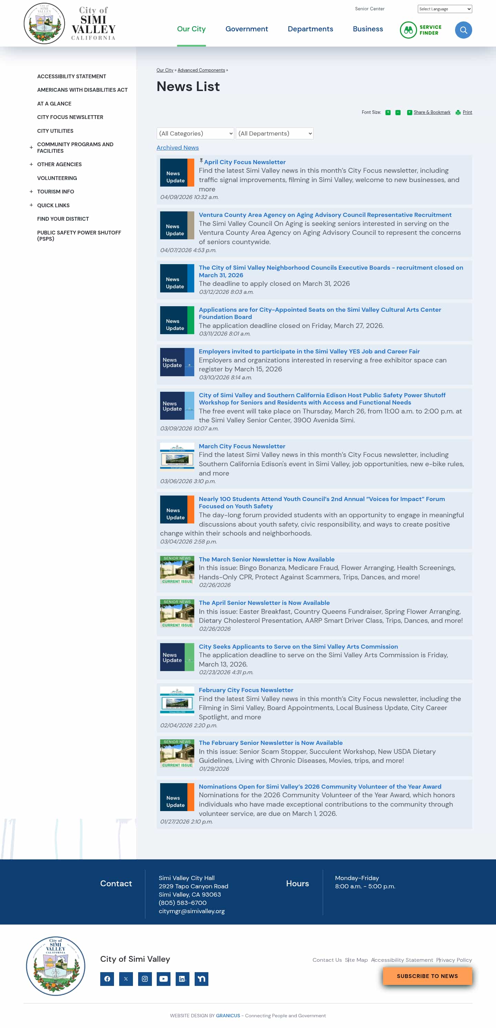This screenshot has height=1028, width=496.
Task: Click the Share & Bookmark plus icon
Action: (409, 112)
